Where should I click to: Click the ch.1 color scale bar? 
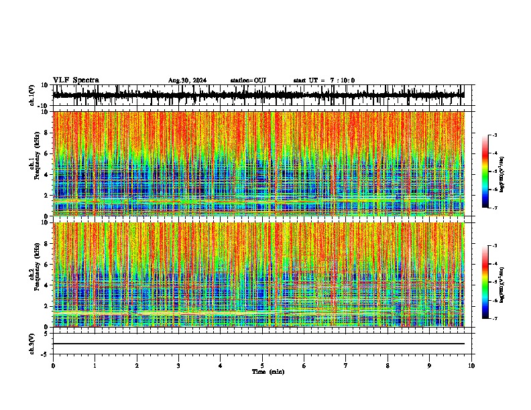[485, 172]
